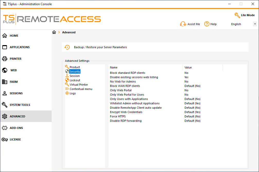Click Backup / Restore your Server Parameters
The image size is (259, 172).
100,47
